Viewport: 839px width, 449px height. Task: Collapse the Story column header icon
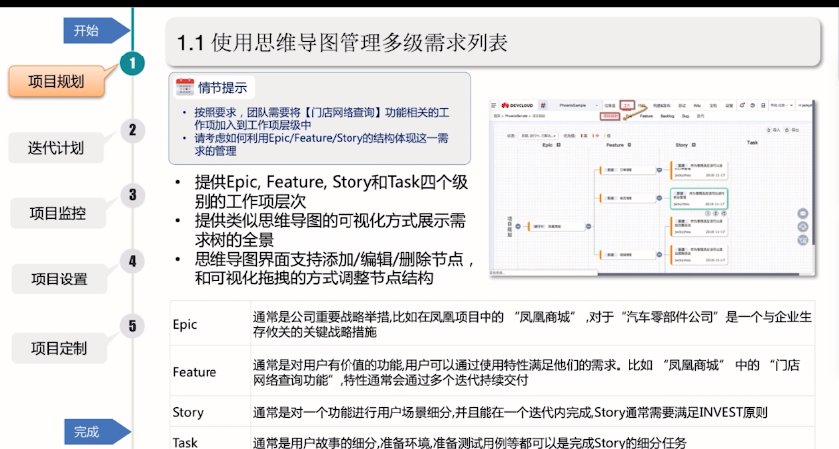click(693, 145)
